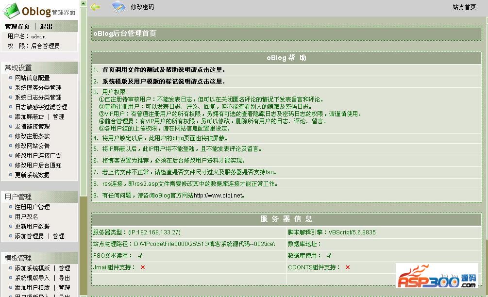Click 管理 next to 添加用户模版
This screenshot has height=297, width=488.
point(65,287)
